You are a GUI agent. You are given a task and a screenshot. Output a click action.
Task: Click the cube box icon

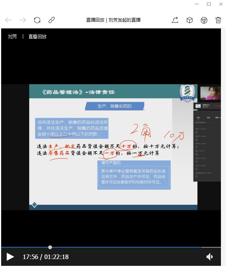point(189,20)
